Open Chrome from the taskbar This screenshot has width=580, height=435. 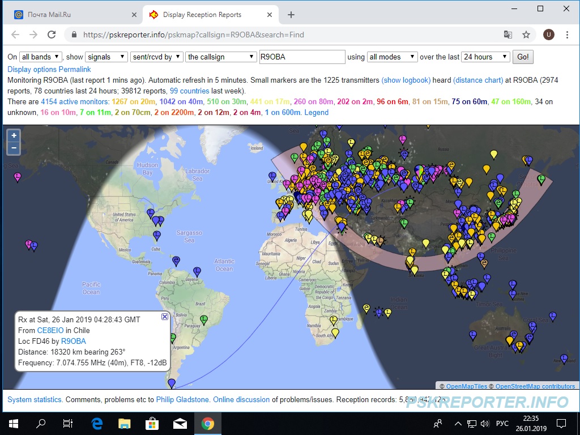[207, 423]
